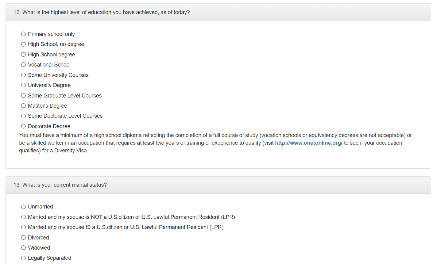Select 'Some University Courses' radio button
The width and height of the screenshot is (433, 264).
(23, 75)
